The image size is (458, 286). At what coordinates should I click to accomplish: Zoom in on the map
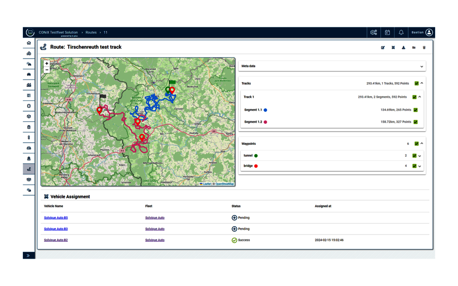(47, 63)
